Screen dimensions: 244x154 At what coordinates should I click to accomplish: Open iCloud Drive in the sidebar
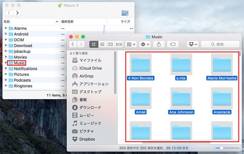(90, 68)
